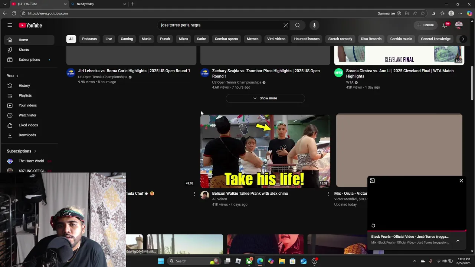Open Belicon Walkie Talkie Prank thumbnail
Image resolution: width=475 pixels, height=267 pixels.
[x=265, y=151]
